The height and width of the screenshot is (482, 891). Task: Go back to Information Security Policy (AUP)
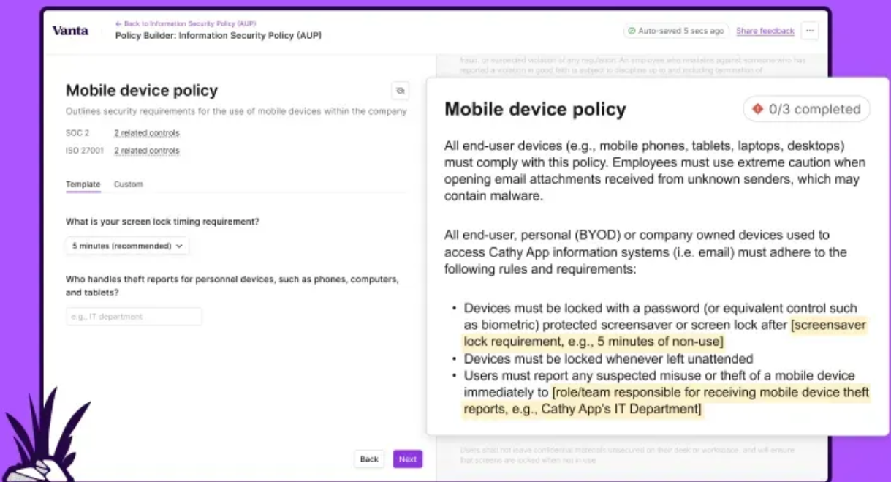186,23
